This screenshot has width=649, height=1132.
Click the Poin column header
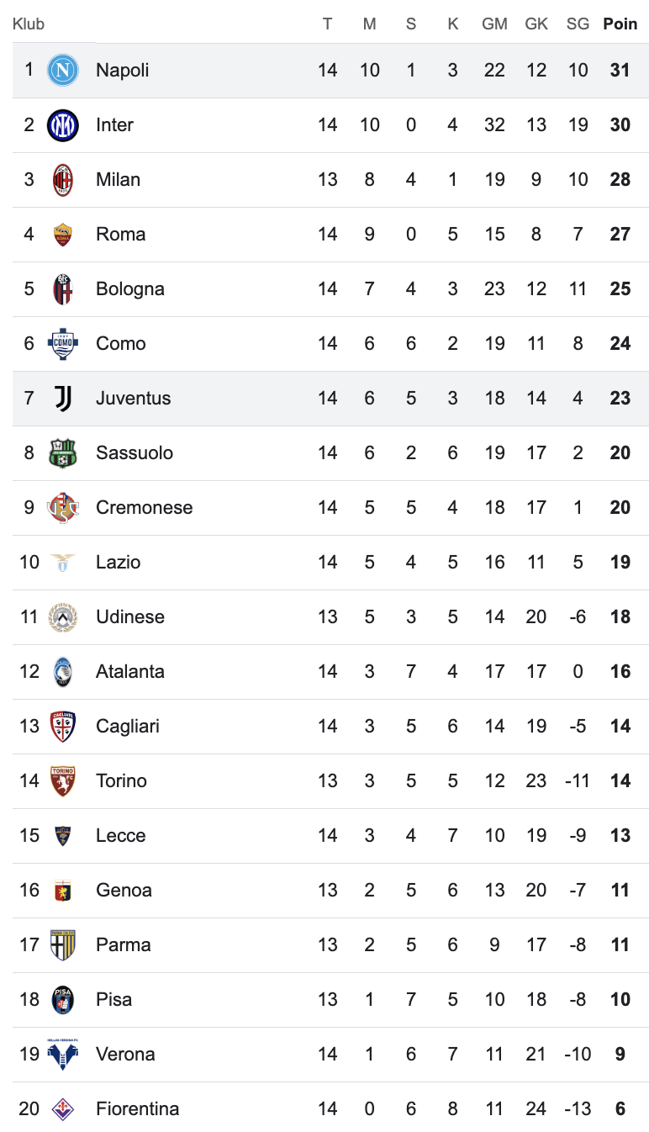[620, 24]
